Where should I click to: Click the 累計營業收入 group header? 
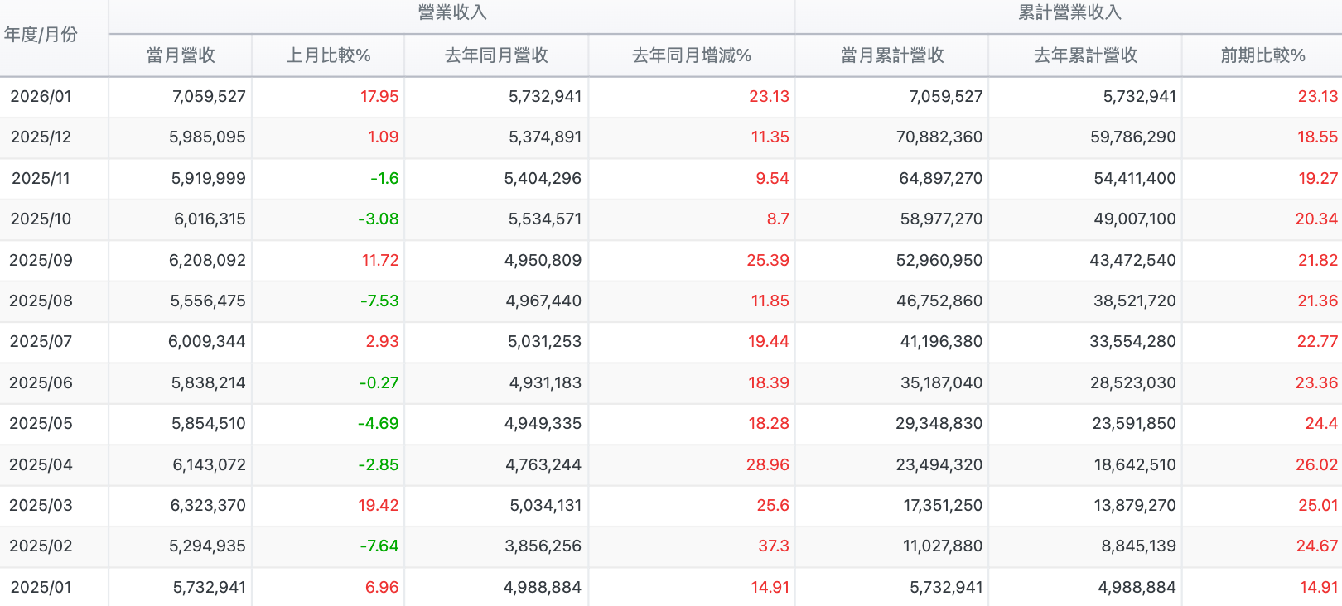(x=1069, y=12)
